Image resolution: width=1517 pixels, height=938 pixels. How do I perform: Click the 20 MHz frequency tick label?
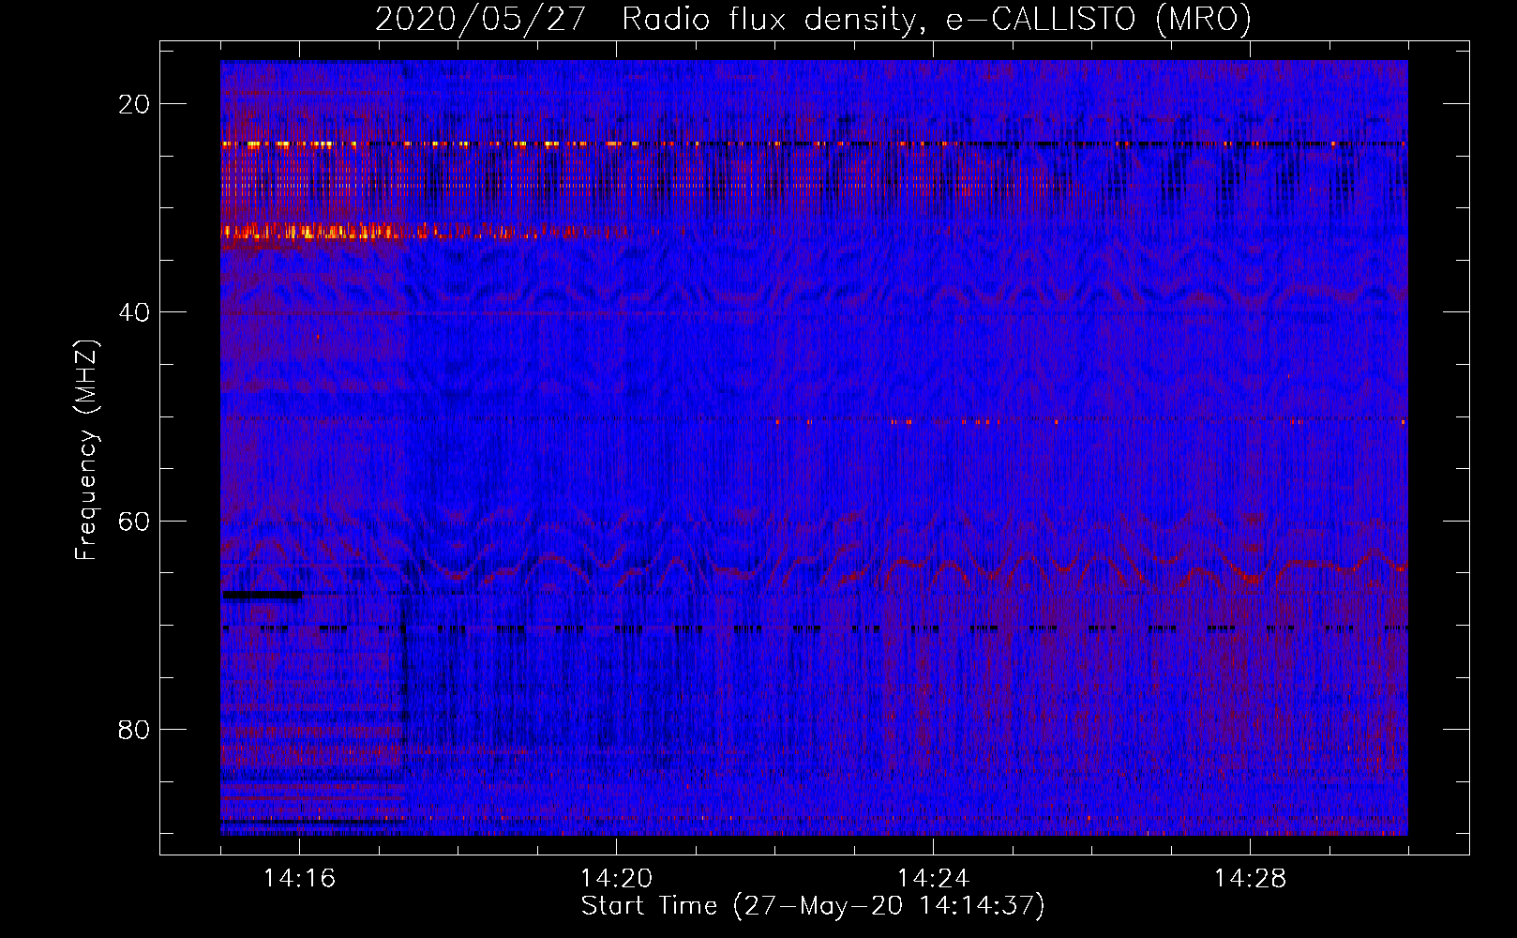click(x=134, y=104)
